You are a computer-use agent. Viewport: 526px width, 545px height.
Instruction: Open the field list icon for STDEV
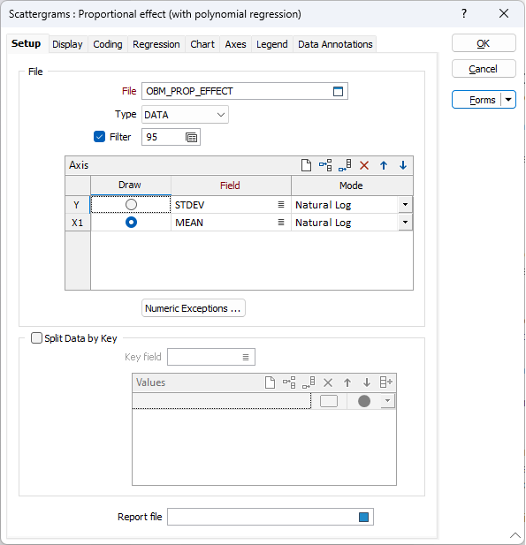click(x=281, y=205)
